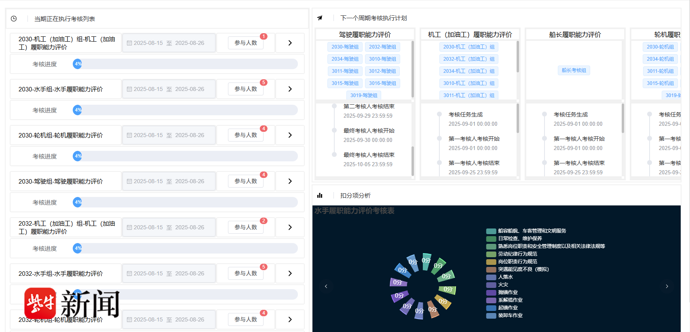Image resolution: width=690 pixels, height=332 pixels.
Task: Open details arrow for 2030-水手组 row
Action: coord(290,89)
